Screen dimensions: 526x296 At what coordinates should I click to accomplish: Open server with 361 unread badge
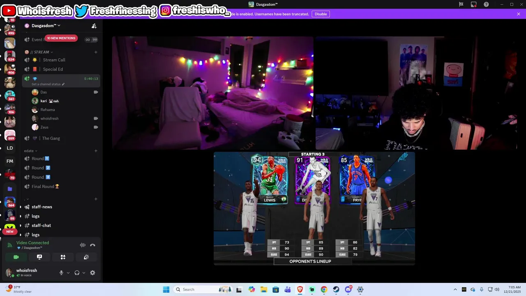point(10,95)
